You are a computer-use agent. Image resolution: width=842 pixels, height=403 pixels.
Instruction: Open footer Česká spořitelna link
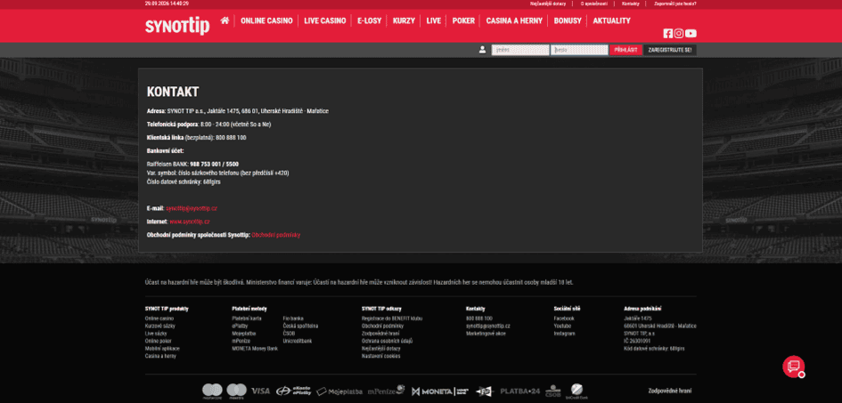pos(301,326)
